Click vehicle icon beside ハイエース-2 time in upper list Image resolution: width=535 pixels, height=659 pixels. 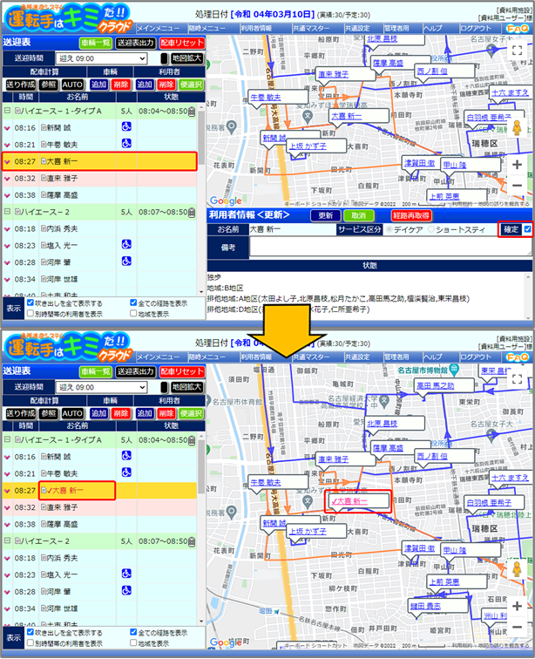click(x=192, y=212)
